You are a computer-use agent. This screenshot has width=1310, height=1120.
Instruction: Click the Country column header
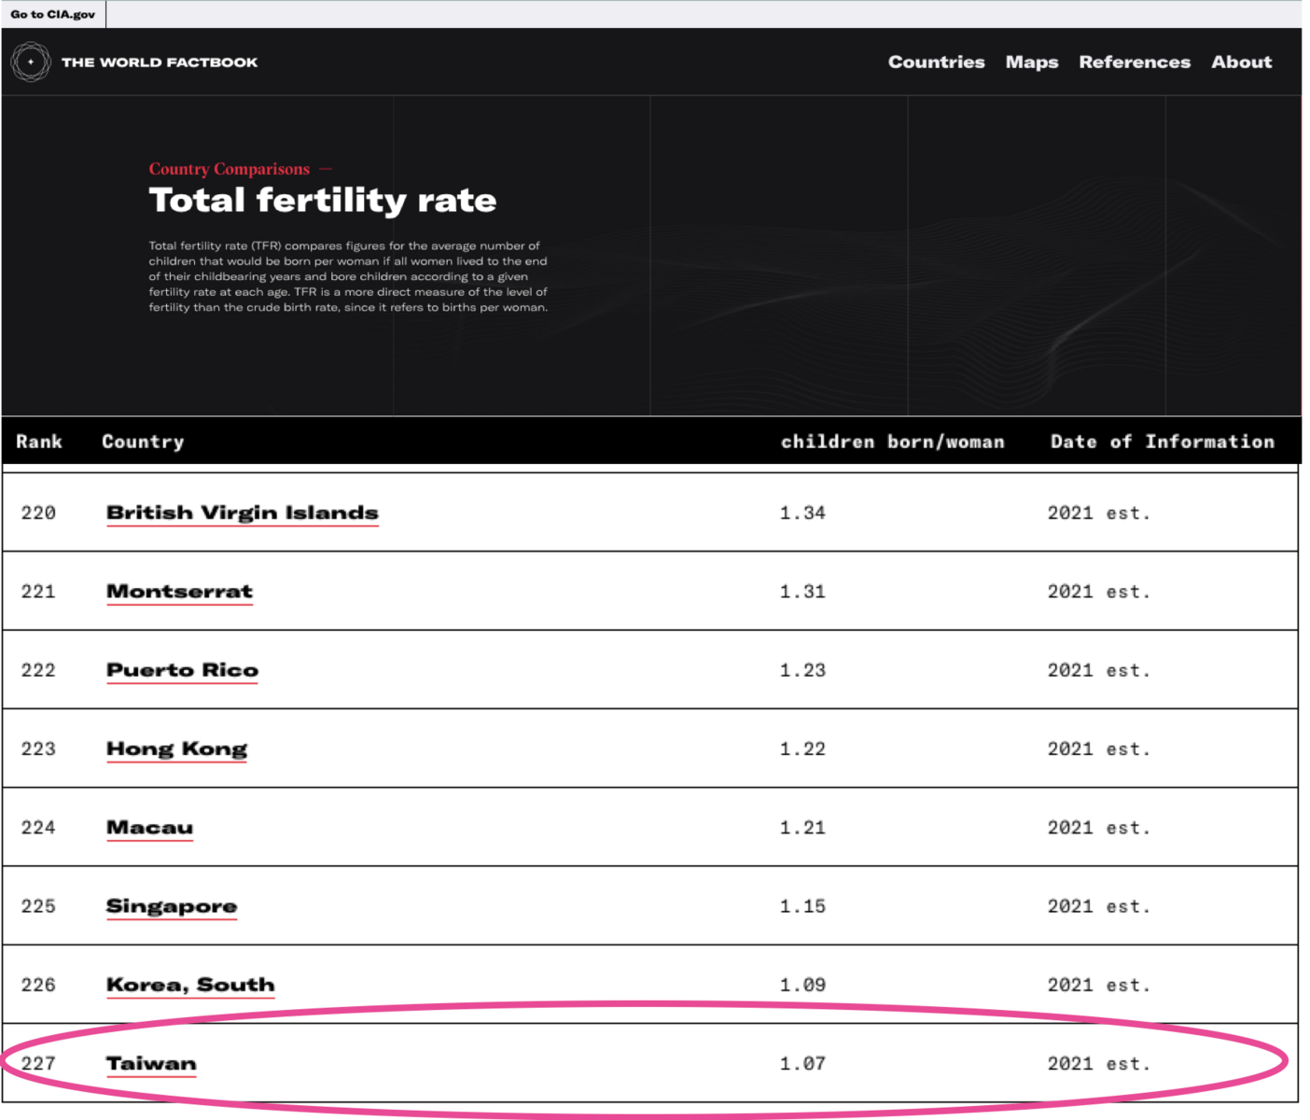[x=143, y=441]
